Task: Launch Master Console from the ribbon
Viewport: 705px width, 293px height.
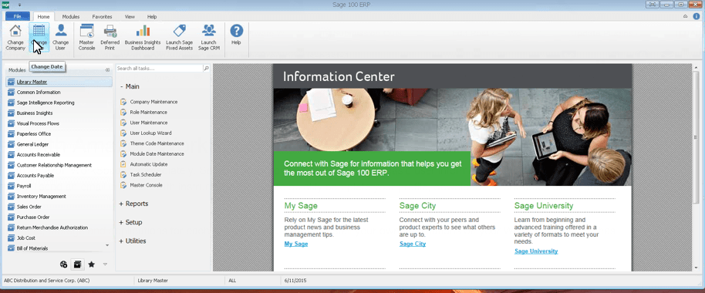Action: pos(86,37)
